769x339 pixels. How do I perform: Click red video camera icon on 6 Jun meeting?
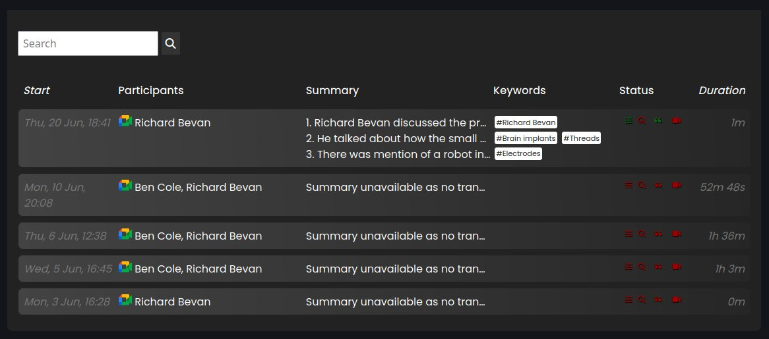click(677, 234)
